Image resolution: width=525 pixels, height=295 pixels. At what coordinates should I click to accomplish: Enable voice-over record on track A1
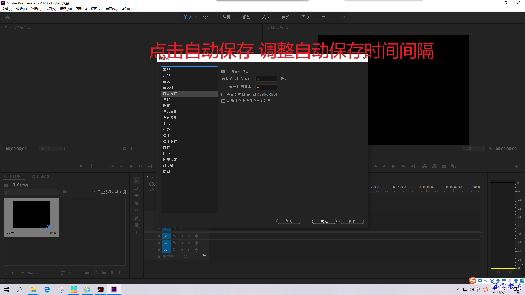196,236
